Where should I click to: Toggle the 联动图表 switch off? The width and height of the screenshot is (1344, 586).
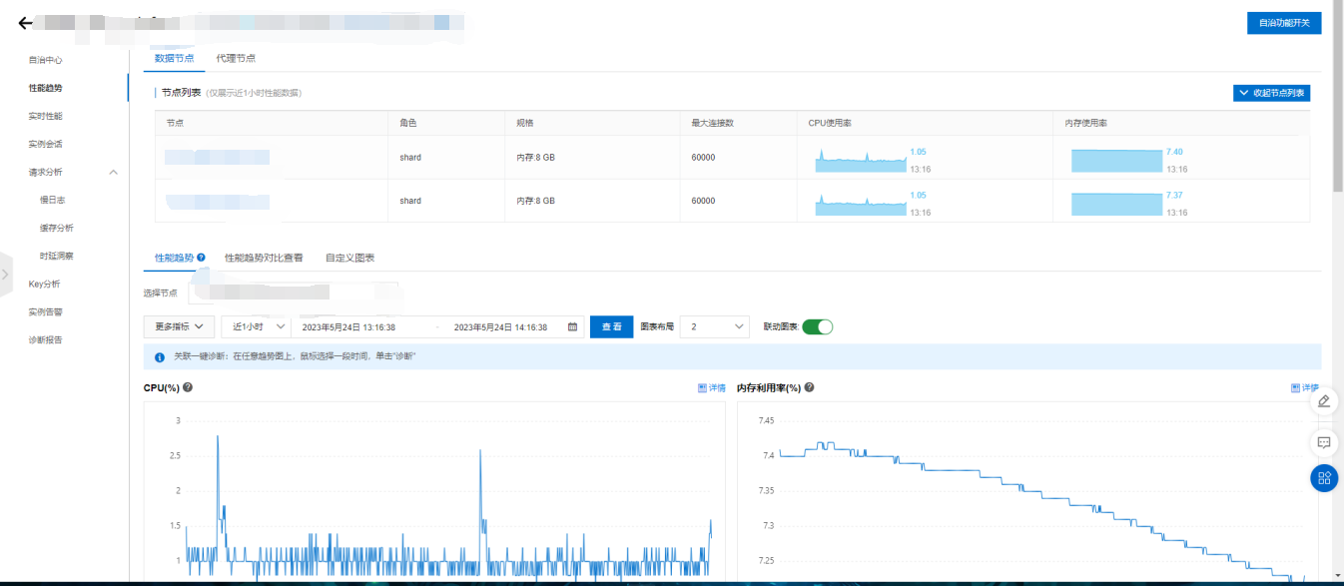click(x=817, y=326)
